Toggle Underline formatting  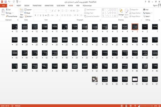tap(41, 15)
